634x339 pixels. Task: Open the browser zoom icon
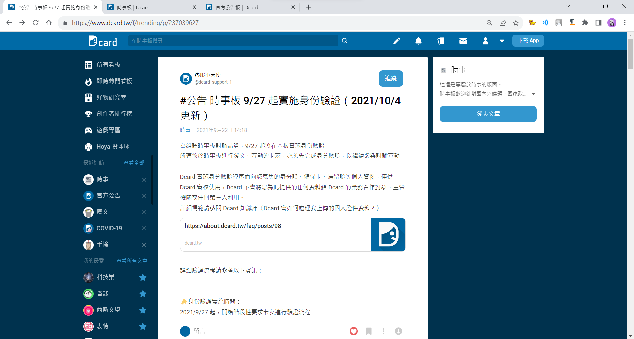point(489,23)
